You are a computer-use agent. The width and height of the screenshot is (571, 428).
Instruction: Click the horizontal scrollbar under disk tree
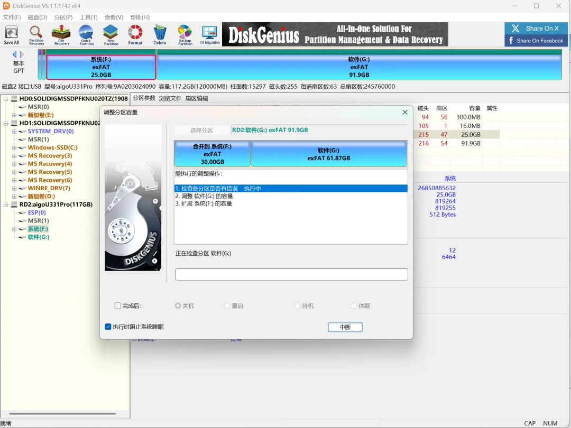[62, 413]
